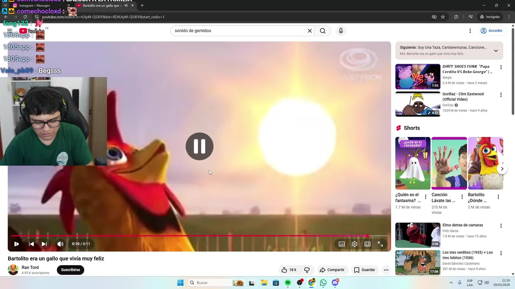The width and height of the screenshot is (515, 289).
Task: Share the video with Compartir
Action: coord(332,270)
